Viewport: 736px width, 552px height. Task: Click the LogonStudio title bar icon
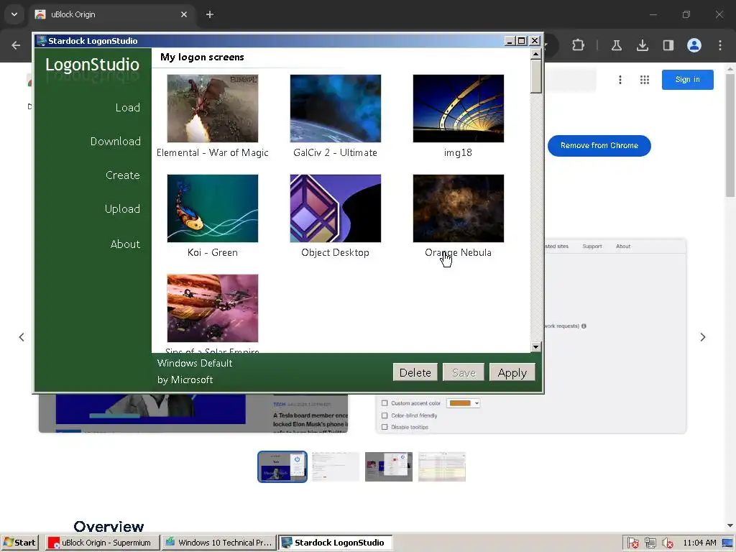click(x=41, y=41)
